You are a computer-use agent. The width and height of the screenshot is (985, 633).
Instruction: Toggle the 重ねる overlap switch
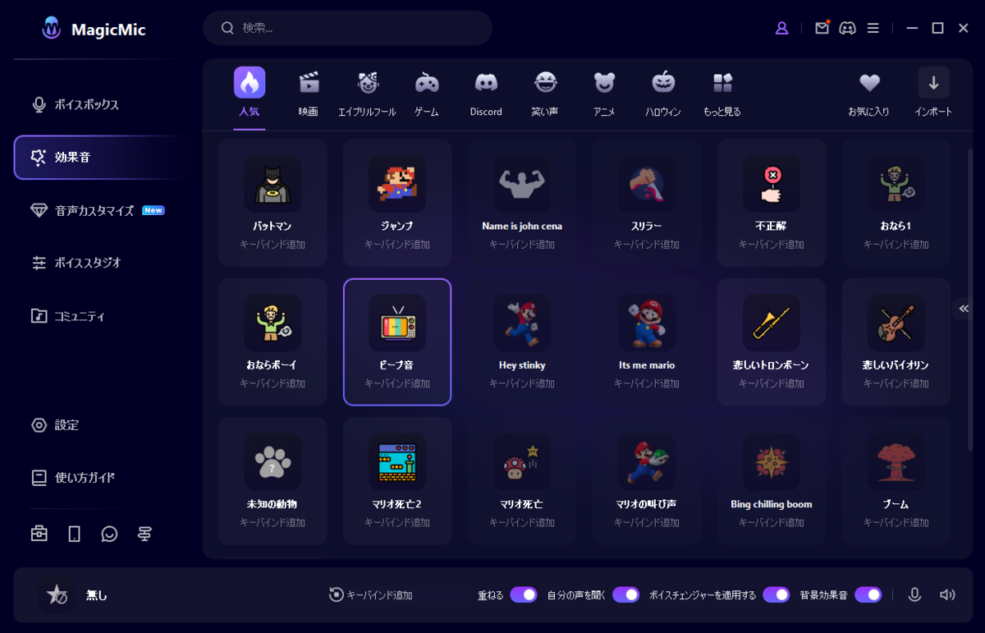coord(524,595)
